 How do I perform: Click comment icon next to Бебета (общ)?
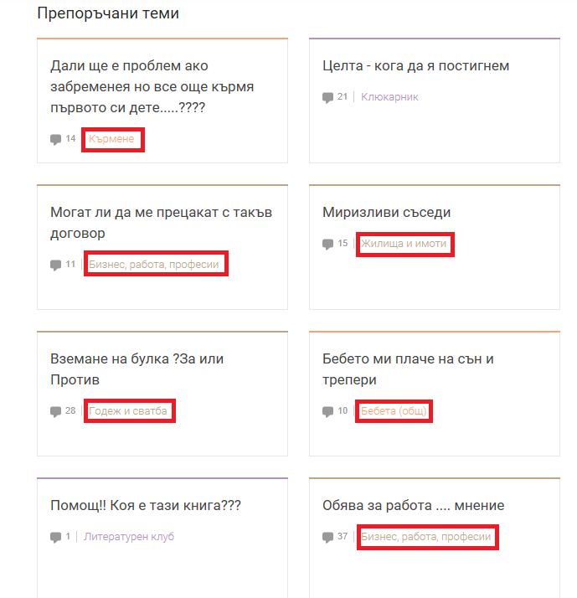(x=327, y=411)
